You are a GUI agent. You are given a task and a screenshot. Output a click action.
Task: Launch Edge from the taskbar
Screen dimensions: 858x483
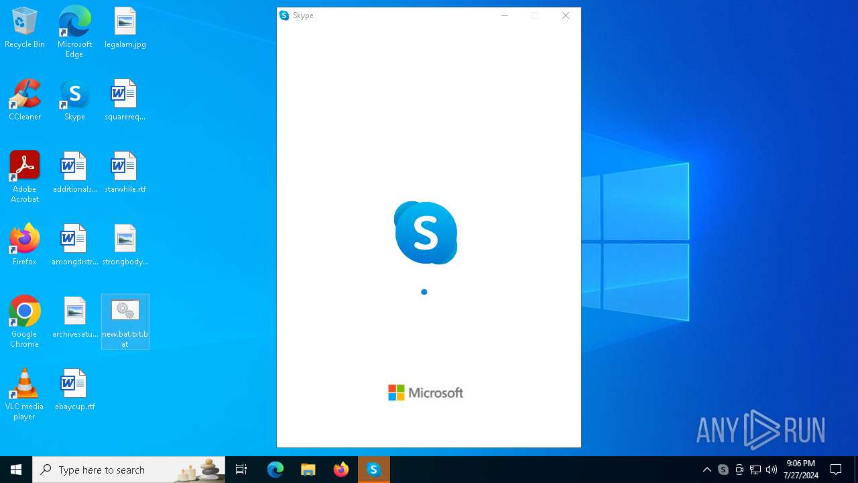pos(275,470)
